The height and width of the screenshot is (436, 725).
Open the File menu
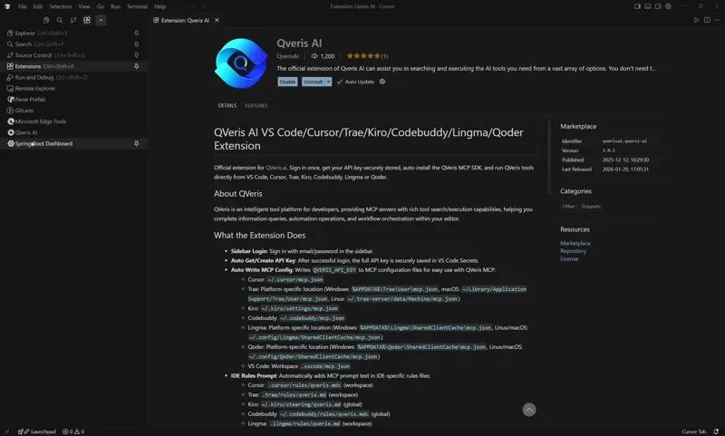point(22,6)
